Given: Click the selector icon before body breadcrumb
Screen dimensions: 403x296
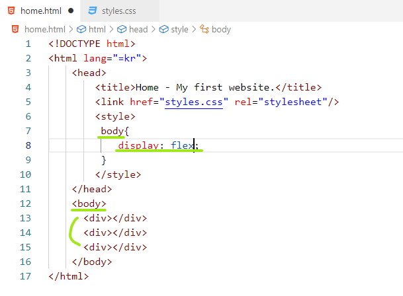Looking at the screenshot, I should pyautogui.click(x=204, y=29).
